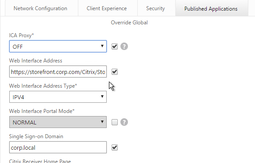Click the NORMAL dropdown arrow
This screenshot has width=255, height=163.
102,122
